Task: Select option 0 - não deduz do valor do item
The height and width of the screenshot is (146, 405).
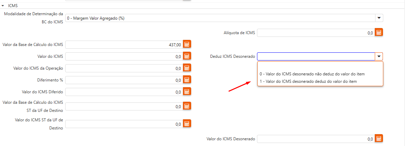Action: click(312, 74)
